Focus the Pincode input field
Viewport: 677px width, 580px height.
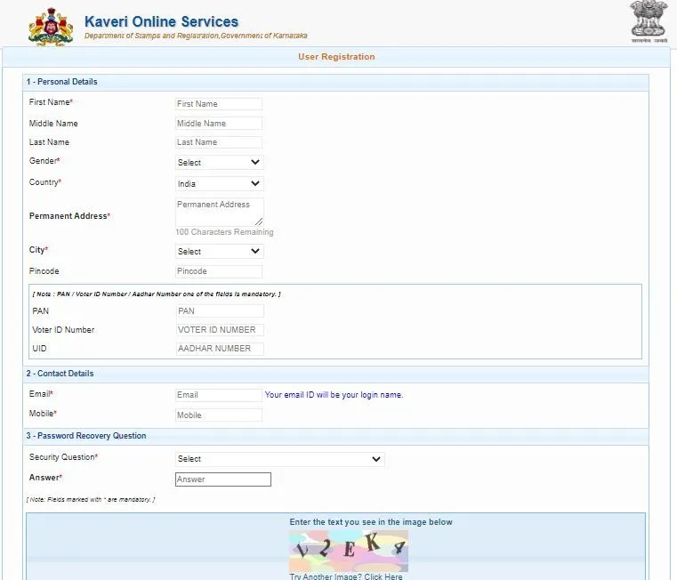(x=219, y=271)
